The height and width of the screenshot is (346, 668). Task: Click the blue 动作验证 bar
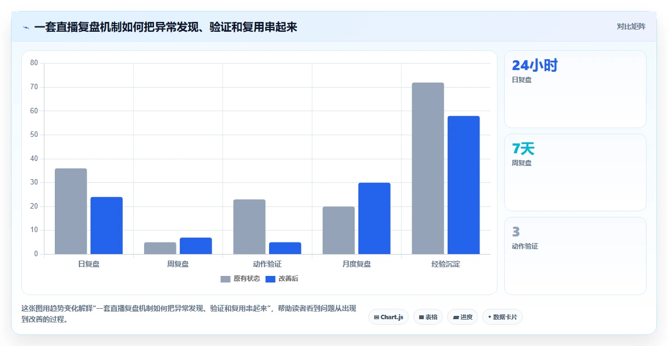[x=285, y=248]
